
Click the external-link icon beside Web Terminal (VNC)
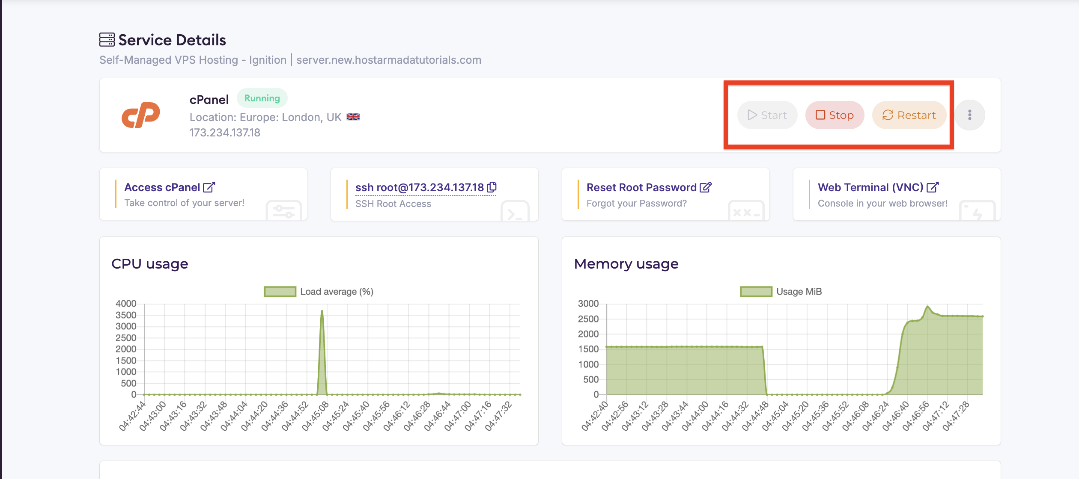(933, 187)
